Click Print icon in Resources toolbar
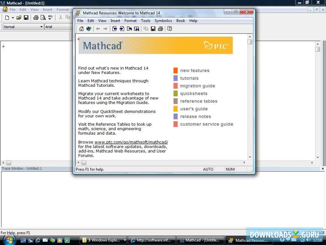Screen dimensions: 326x245 (x=160, y=29)
